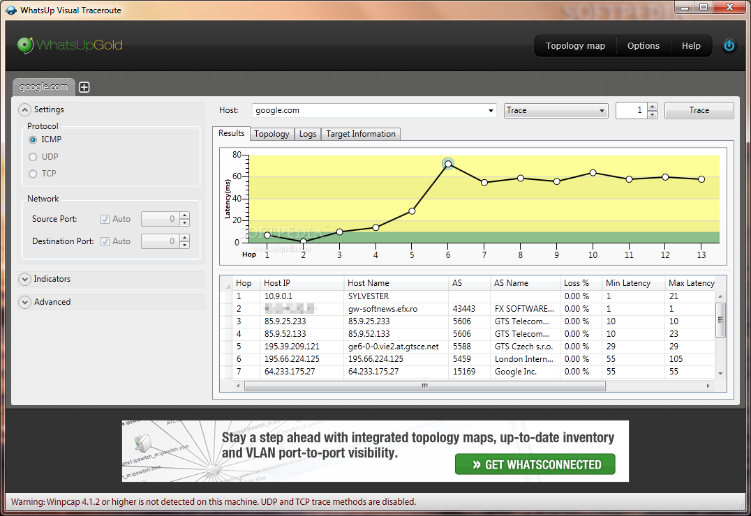Select the google.com session tab
751x516 pixels.
(43, 86)
